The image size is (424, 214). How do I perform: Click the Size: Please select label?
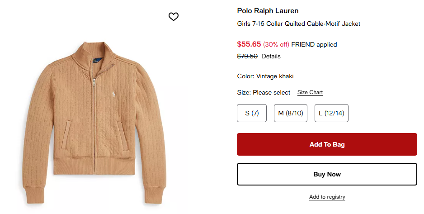(x=264, y=92)
